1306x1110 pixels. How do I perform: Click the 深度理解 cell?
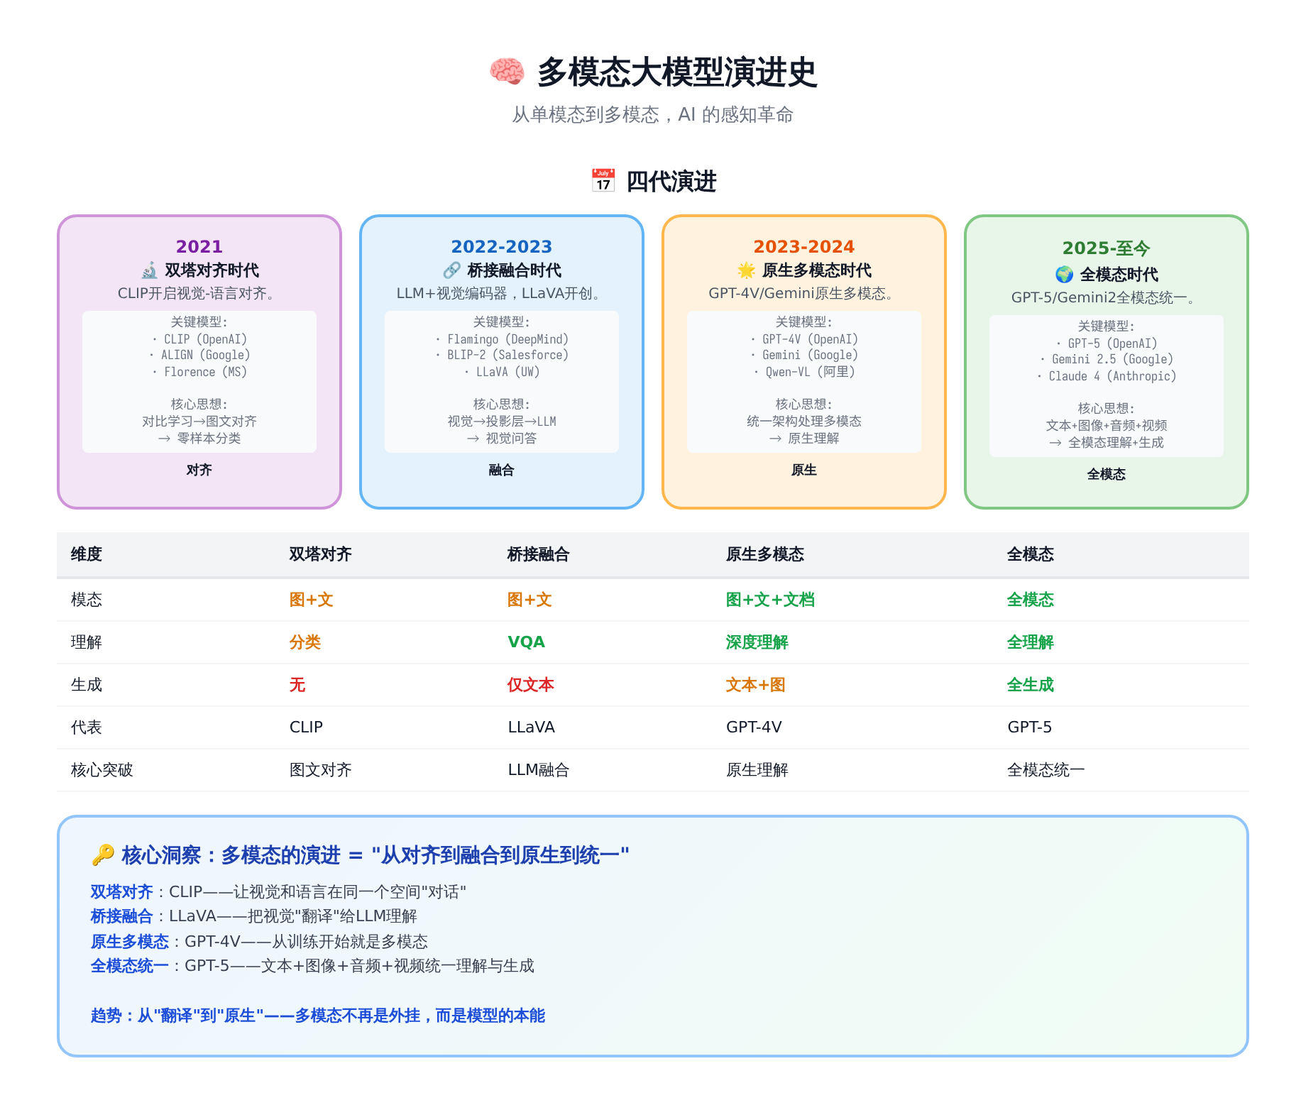point(757,642)
